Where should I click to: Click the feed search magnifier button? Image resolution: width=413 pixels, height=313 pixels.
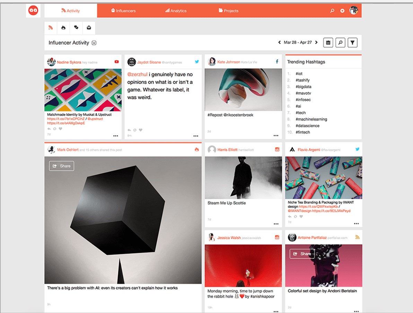click(x=340, y=43)
